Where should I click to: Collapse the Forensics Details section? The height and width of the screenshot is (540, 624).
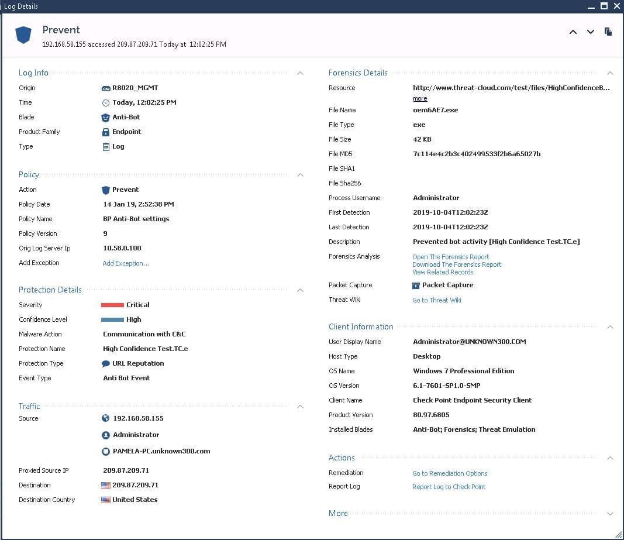click(610, 73)
